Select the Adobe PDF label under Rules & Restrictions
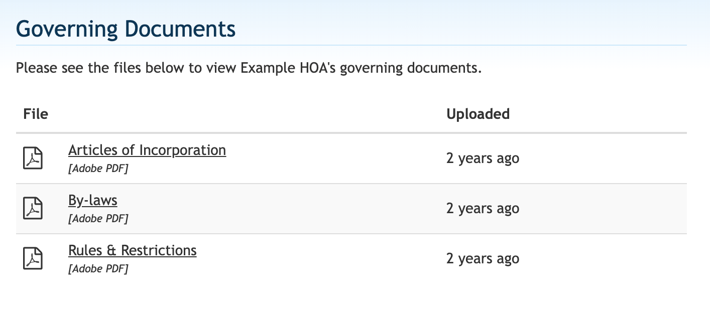Screen dimensions: 710x318 click(x=98, y=269)
